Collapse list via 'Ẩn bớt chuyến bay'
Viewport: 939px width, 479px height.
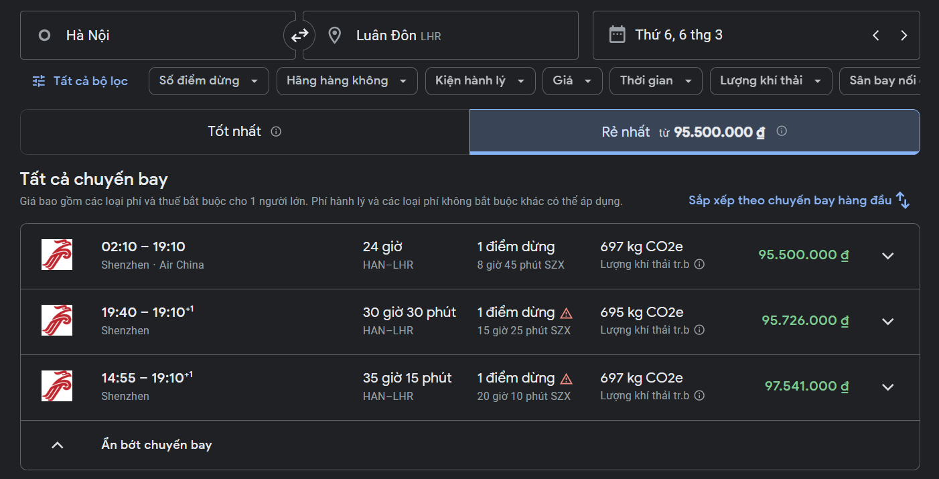[x=156, y=445]
